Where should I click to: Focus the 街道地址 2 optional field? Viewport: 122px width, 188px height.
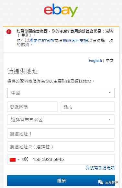point(61,146)
